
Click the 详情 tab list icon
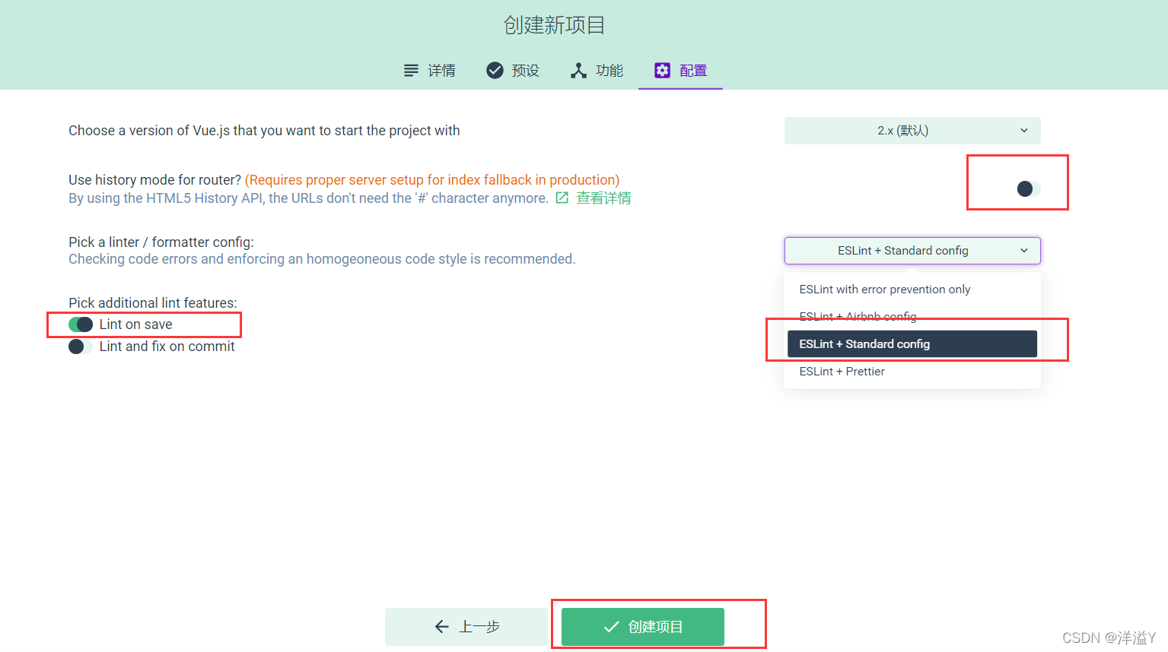411,71
